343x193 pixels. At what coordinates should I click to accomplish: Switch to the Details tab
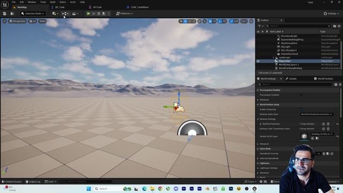[291, 79]
